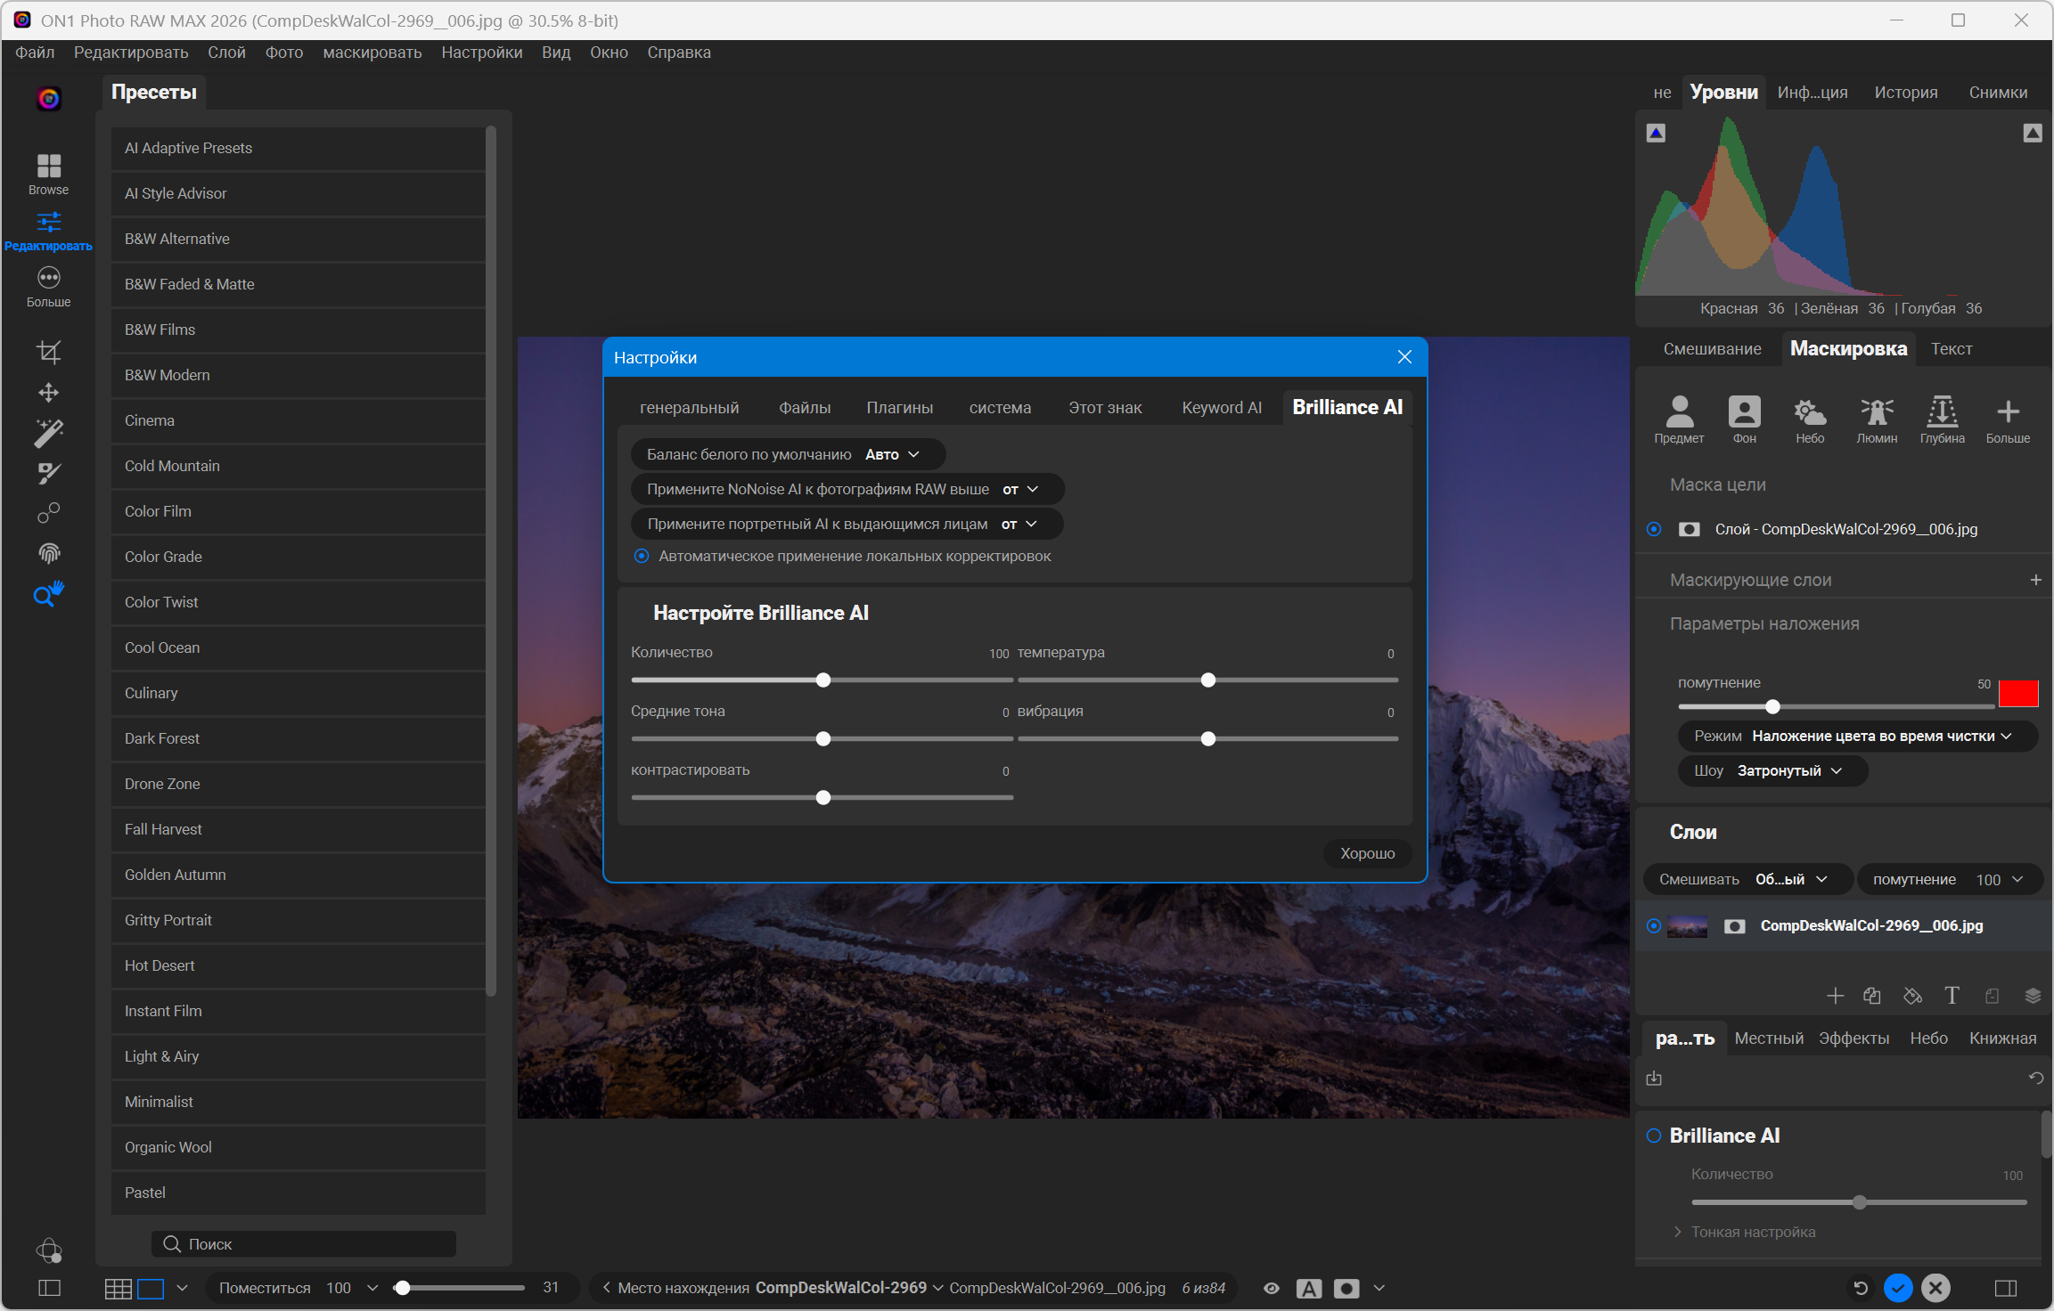Open the Слой menu
Screen dimensions: 2054x1311
[226, 53]
